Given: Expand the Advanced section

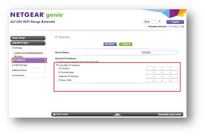Looking at the screenshot, I should click(29, 75).
